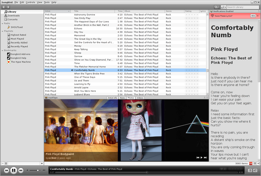Click the forward navigation arrow
Viewport: 261px width, 176px height.
[x=8, y=7]
